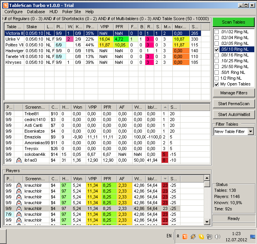Enable the .01/.02 Ring NL checkbox
This screenshot has height=244, width=257.
216,32
